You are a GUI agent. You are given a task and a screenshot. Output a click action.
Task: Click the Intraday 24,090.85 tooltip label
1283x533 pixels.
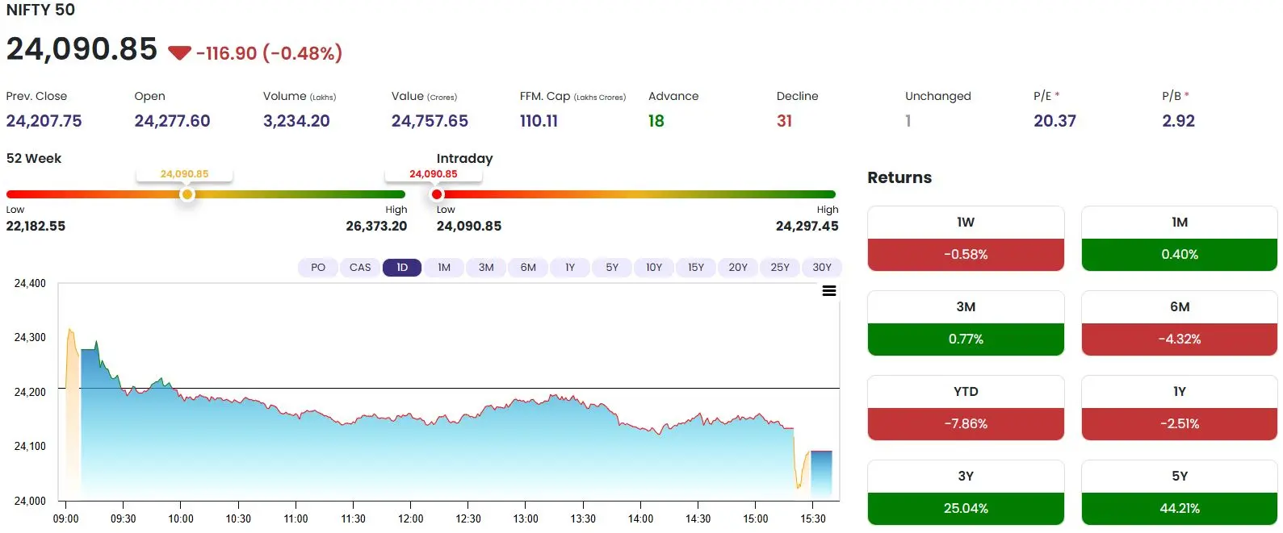tap(434, 174)
